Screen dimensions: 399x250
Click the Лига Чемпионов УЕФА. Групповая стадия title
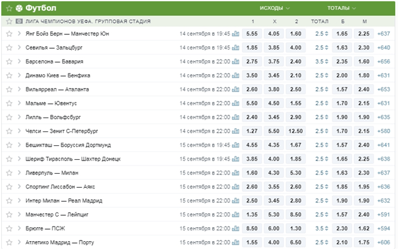pos(88,21)
